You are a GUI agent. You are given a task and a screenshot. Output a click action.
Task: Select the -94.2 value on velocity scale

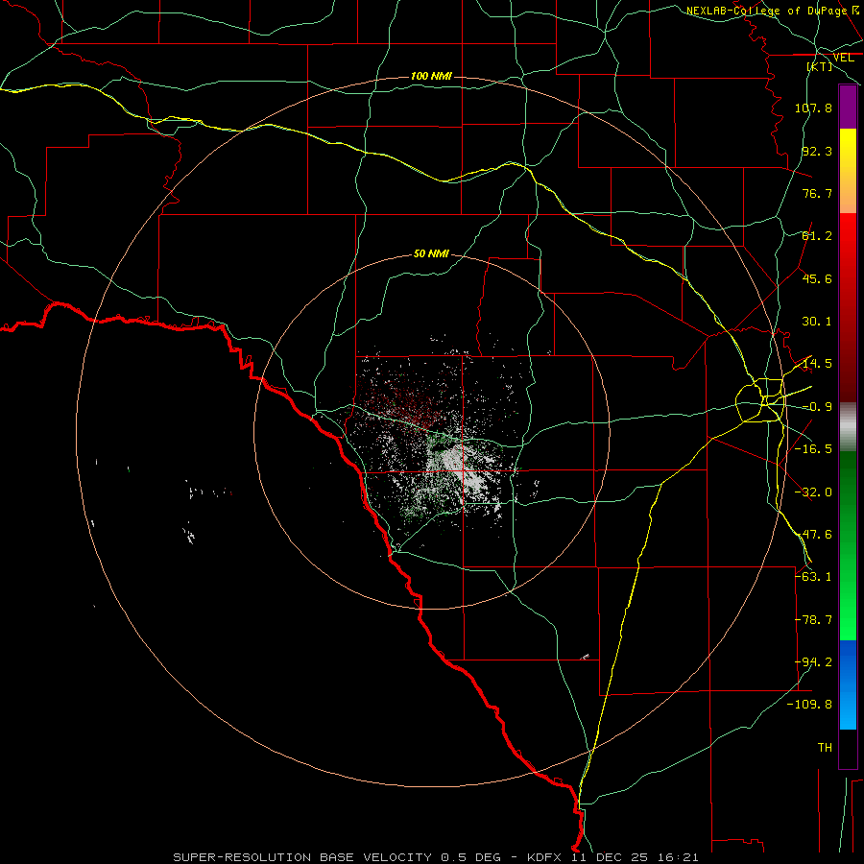point(813,662)
